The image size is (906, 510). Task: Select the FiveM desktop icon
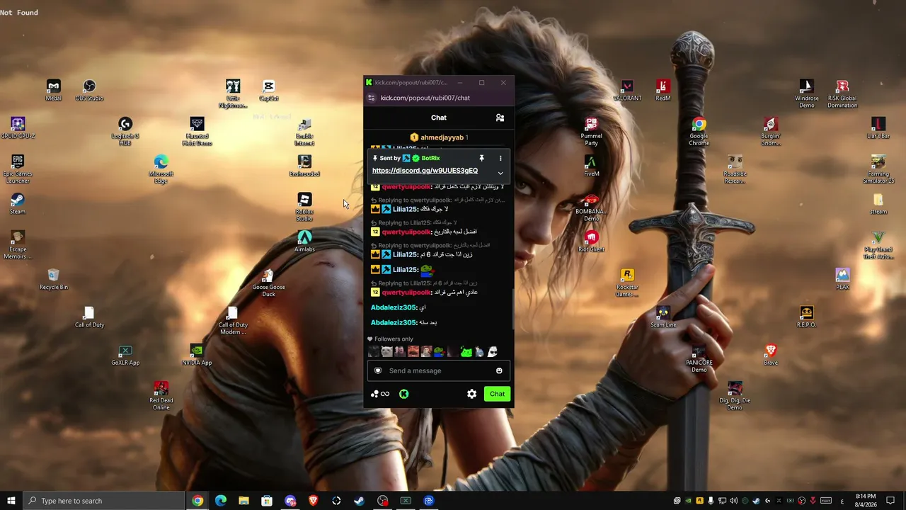(591, 166)
